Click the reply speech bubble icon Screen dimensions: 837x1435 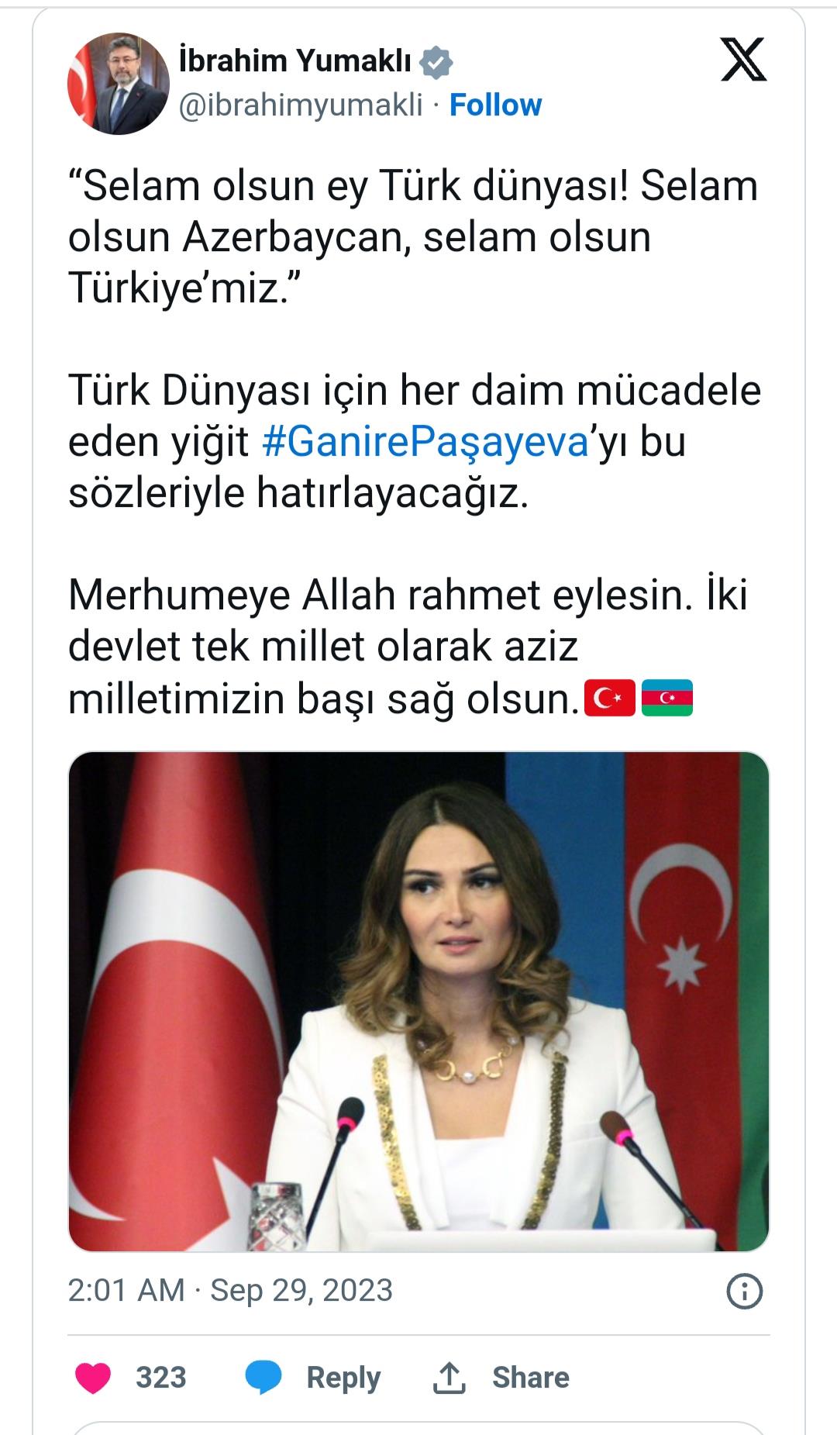click(263, 1378)
